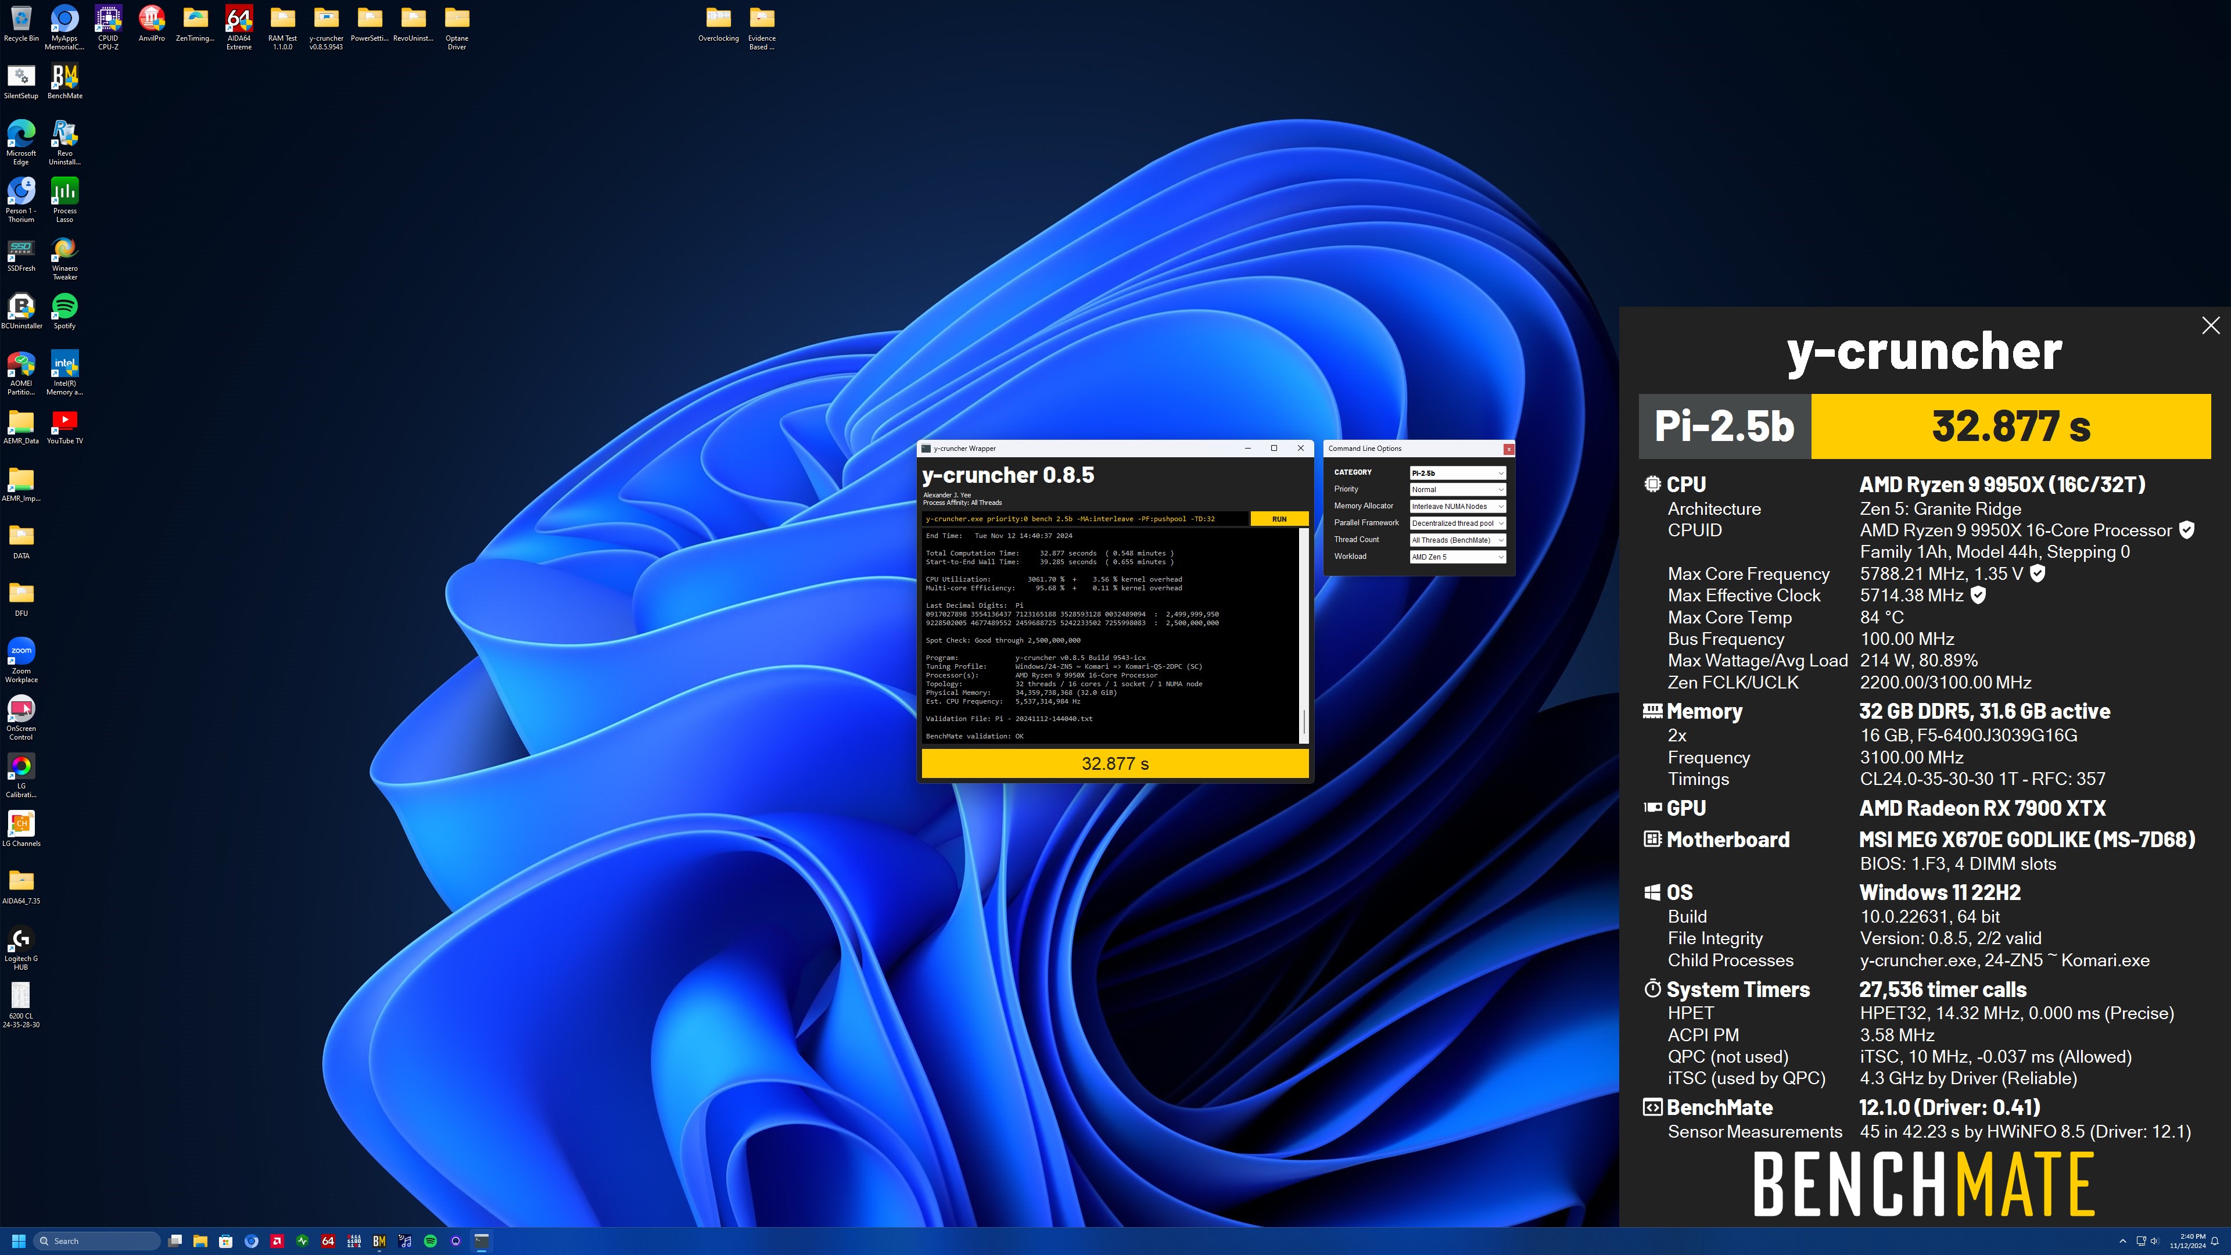
Task: Open the Revo Uninstaller desktop shortcut
Action: click(64, 143)
